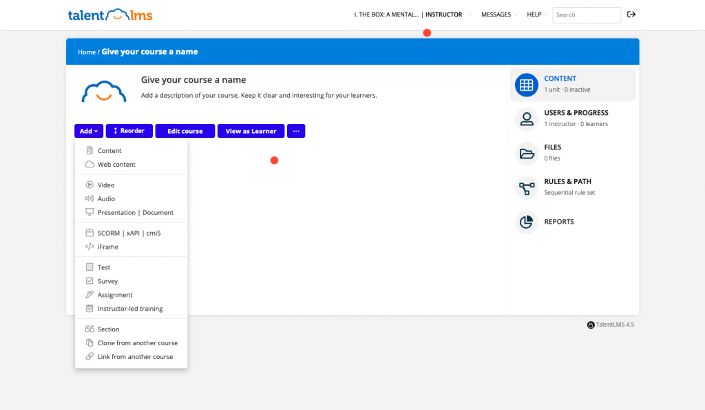Click the course title heading text
Viewport: 705px width, 410px height.
(193, 80)
